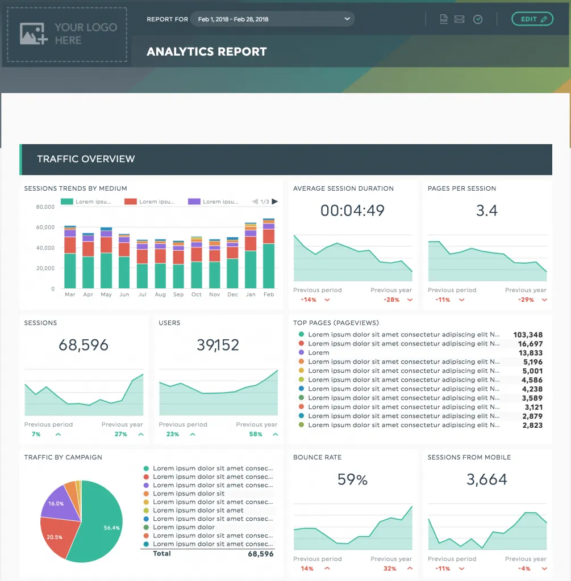This screenshot has width=571, height=581.
Task: Click the checkmark circle icon in header
Action: pos(478,19)
